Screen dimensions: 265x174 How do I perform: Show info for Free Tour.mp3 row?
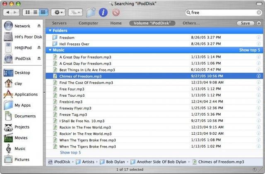point(258,95)
